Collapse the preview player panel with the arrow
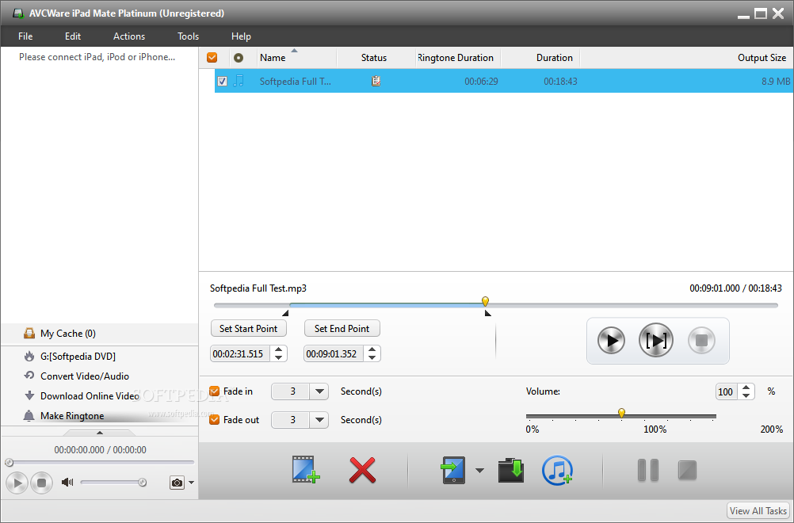Image resolution: width=794 pixels, height=523 pixels. [x=100, y=433]
